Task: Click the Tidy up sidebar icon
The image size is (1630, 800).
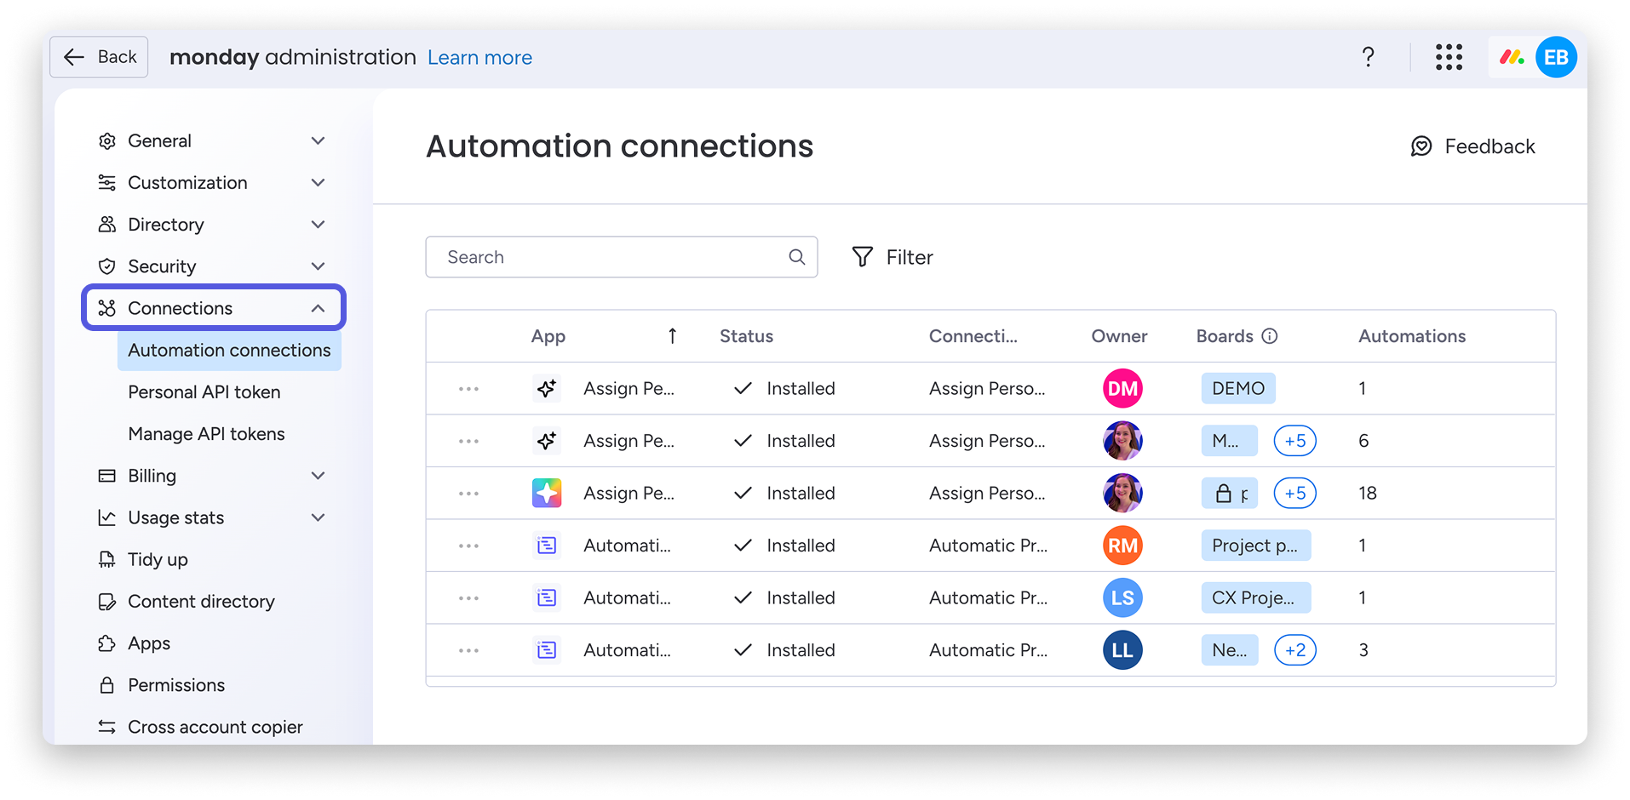Action: tap(106, 559)
